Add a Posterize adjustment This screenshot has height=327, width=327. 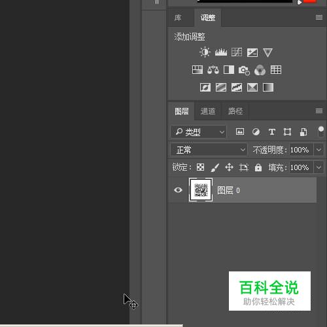pos(221,88)
